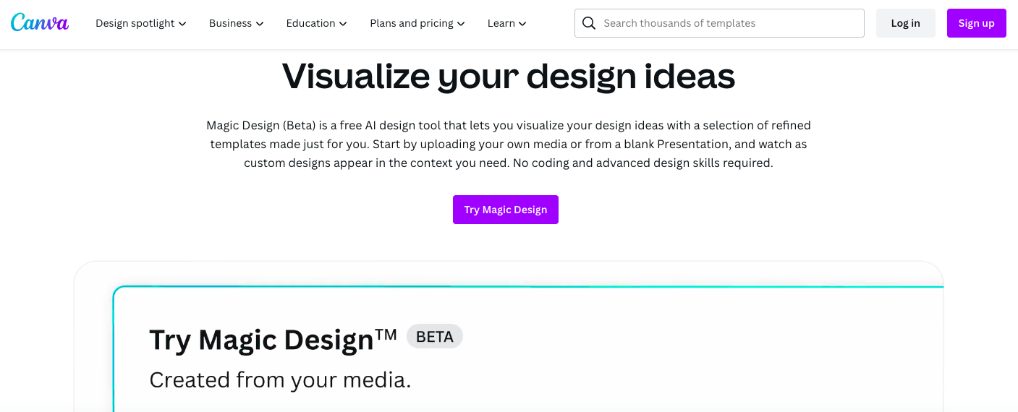Select the Education menu label
The height and width of the screenshot is (412, 1018).
tap(310, 23)
